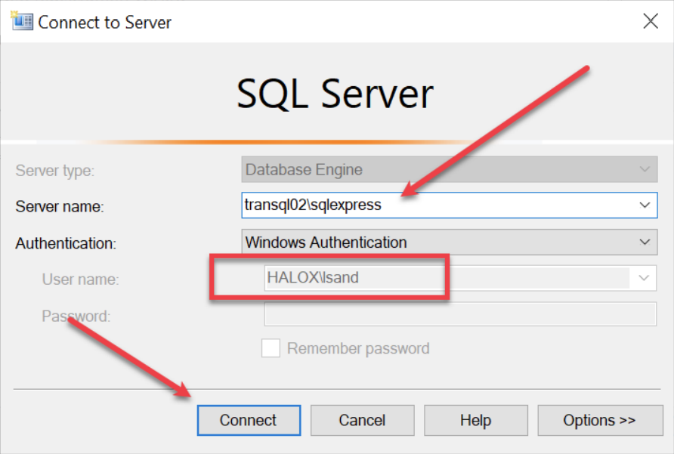Open the Help button
Image resolution: width=674 pixels, height=454 pixels.
click(476, 420)
